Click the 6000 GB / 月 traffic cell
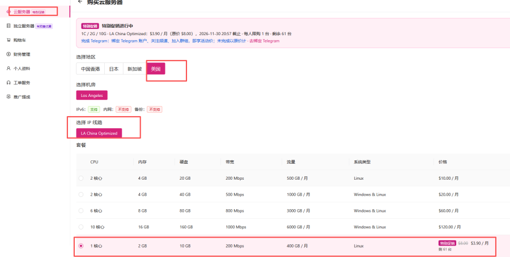The width and height of the screenshot is (510, 263). 298,227
